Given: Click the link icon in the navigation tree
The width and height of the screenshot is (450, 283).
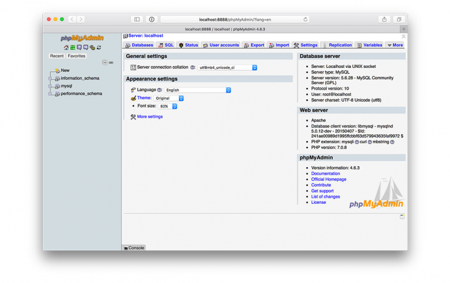Looking at the screenshot, I should [x=111, y=62].
